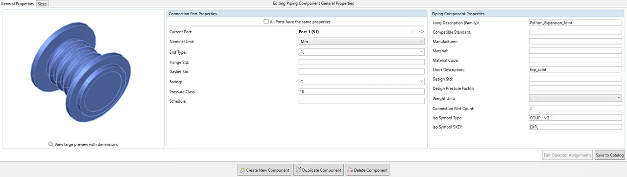
Task: Open the Facing dropdown
Action: [x=361, y=81]
